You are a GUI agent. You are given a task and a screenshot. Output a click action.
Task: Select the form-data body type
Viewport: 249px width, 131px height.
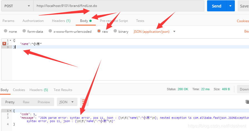point(24,31)
